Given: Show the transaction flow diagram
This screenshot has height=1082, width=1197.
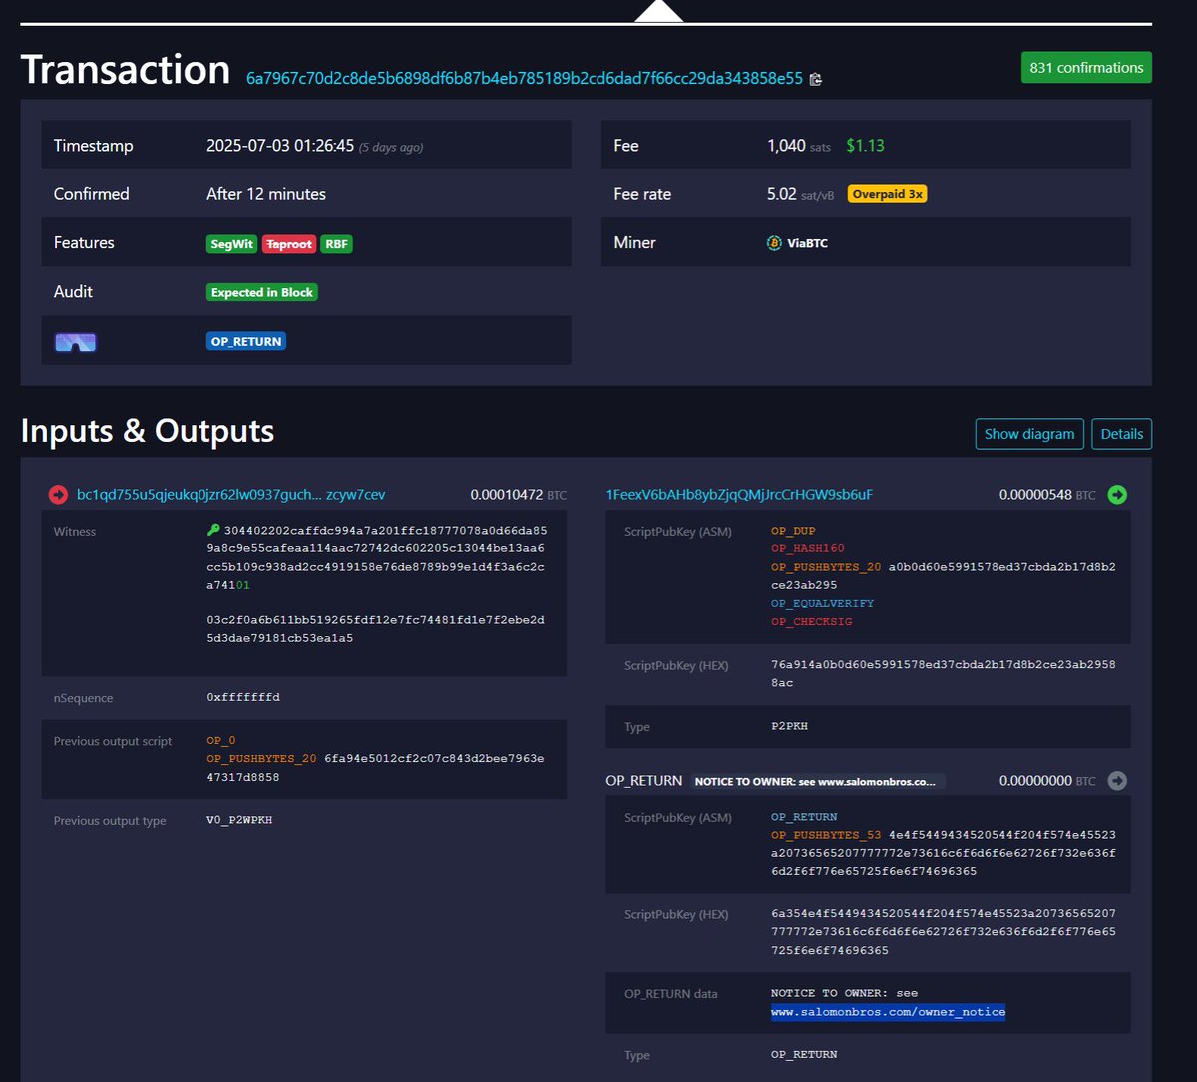Looking at the screenshot, I should pos(1029,433).
